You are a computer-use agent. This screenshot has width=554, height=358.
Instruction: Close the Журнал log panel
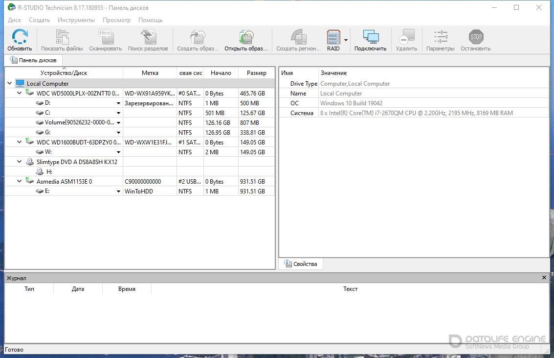tap(544, 278)
